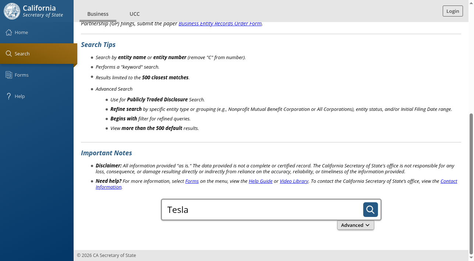Image resolution: width=474 pixels, height=261 pixels.
Task: Follow the Forms link in Important Notes
Action: point(192,181)
